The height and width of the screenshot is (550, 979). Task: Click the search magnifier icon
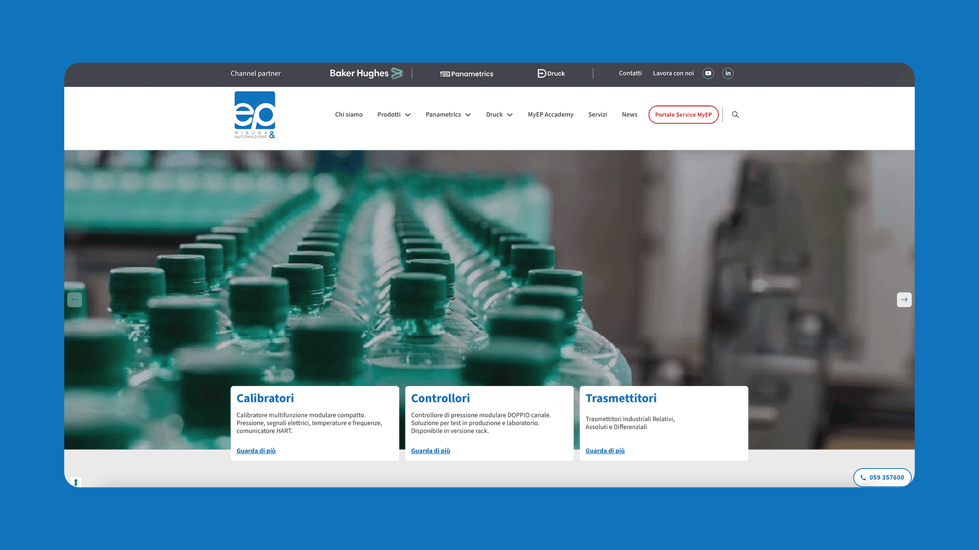click(735, 115)
